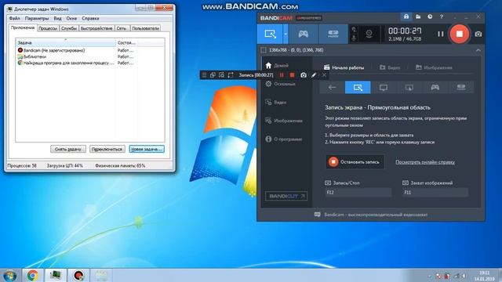
Task: Click the BANDICUT button
Action: [286, 196]
